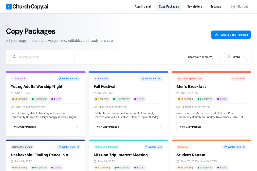This screenshot has height=171, width=257.
Task: Click location pin on Fall Festival card
Action: tap(143, 79)
